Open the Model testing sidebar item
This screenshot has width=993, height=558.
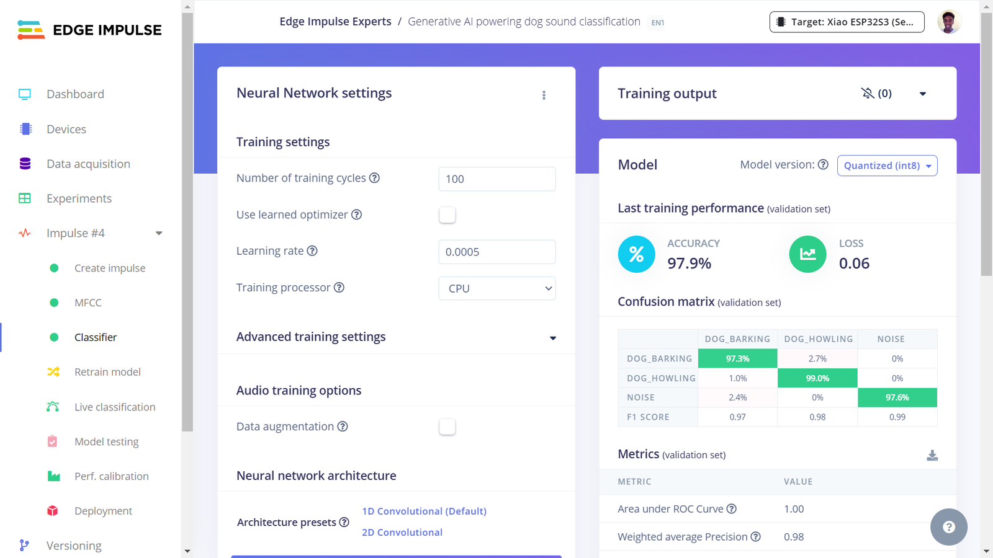point(106,441)
